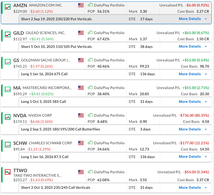This screenshot has height=195, width=214.
Task: Click the US flag in MA row
Action: pos(81,88)
